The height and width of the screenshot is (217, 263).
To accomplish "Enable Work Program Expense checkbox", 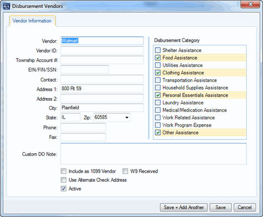I will tap(158, 125).
